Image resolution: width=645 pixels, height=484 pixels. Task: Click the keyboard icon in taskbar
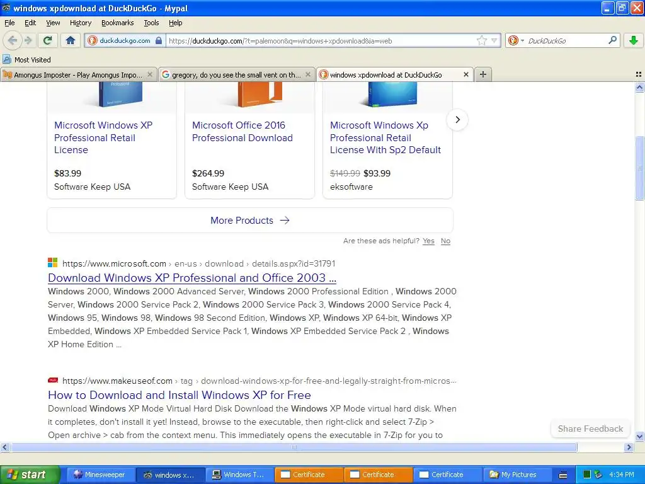coord(563,475)
